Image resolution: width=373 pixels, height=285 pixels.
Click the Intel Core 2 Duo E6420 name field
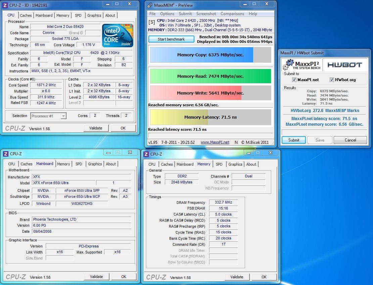[x=65, y=26]
